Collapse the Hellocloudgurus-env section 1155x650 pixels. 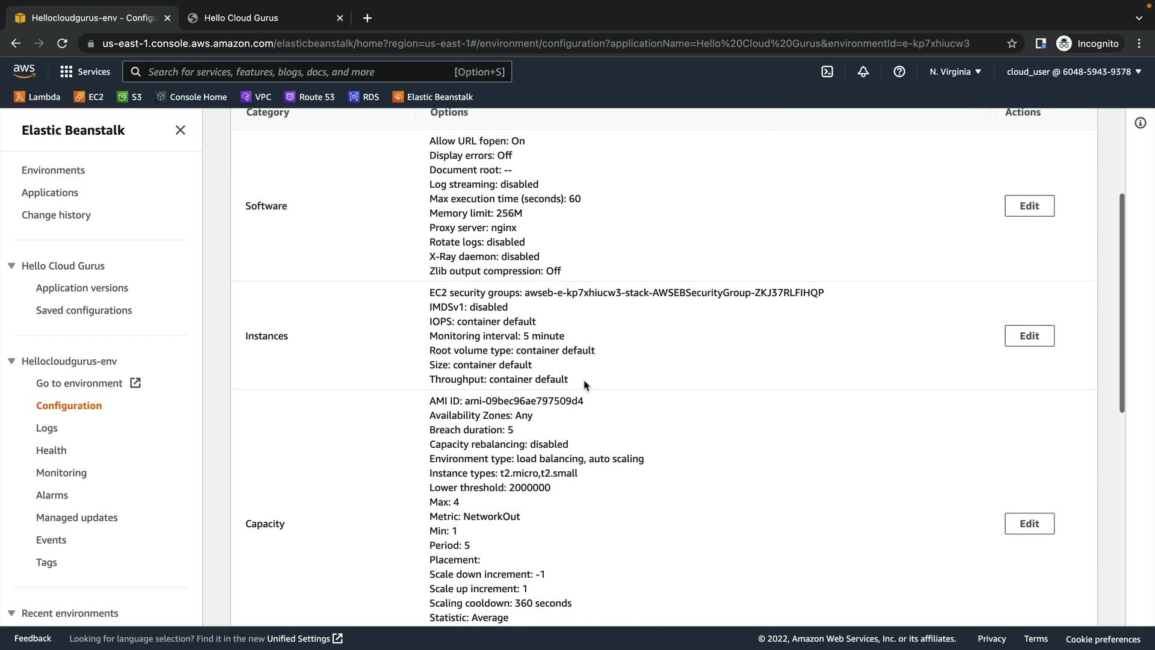[x=11, y=361]
